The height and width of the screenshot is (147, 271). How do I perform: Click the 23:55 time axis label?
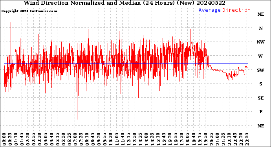[x=247, y=139]
